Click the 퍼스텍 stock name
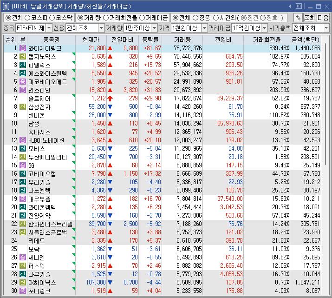This screenshot has width=332, height=298. pos(36,266)
